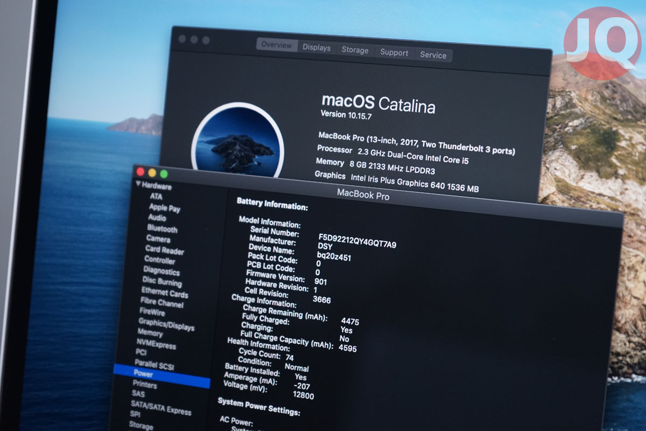646x431 pixels.
Task: Click the PCB Lot Code label
Action: [x=270, y=267]
